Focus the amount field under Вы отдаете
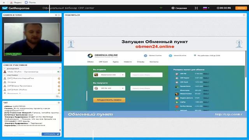The image size is (249, 140). point(146,75)
